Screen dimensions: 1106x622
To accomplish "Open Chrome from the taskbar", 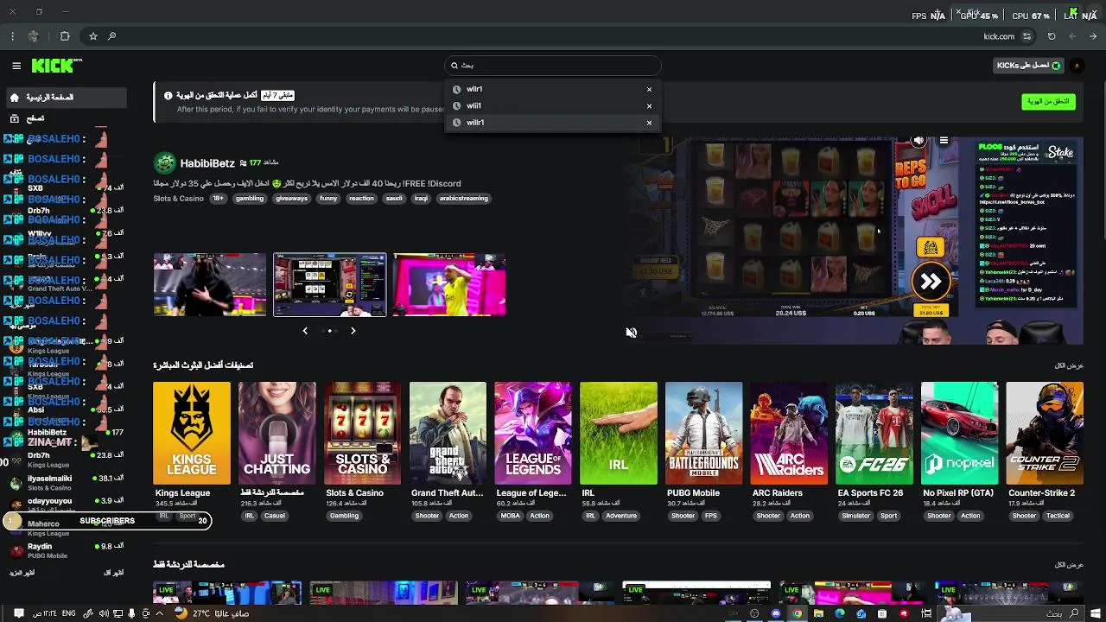I will click(797, 613).
